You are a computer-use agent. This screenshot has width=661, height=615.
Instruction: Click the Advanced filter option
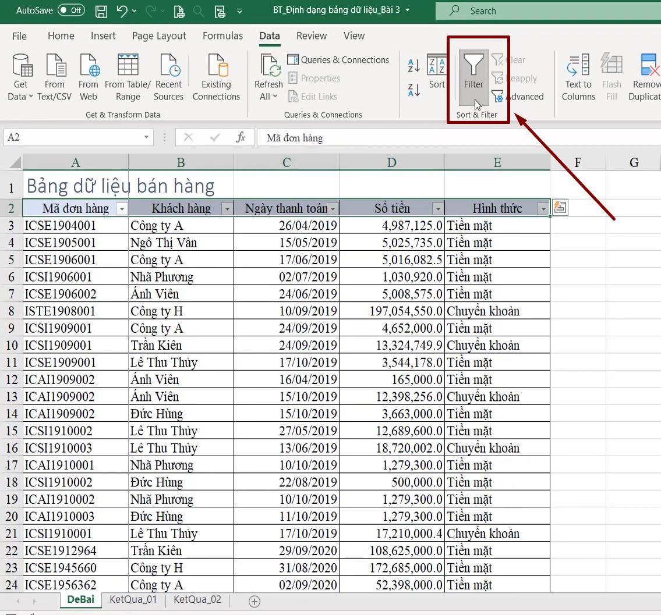tap(518, 97)
